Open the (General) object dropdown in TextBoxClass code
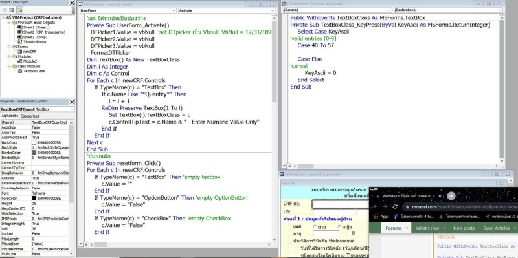The height and width of the screenshot is (258, 518). [389, 10]
